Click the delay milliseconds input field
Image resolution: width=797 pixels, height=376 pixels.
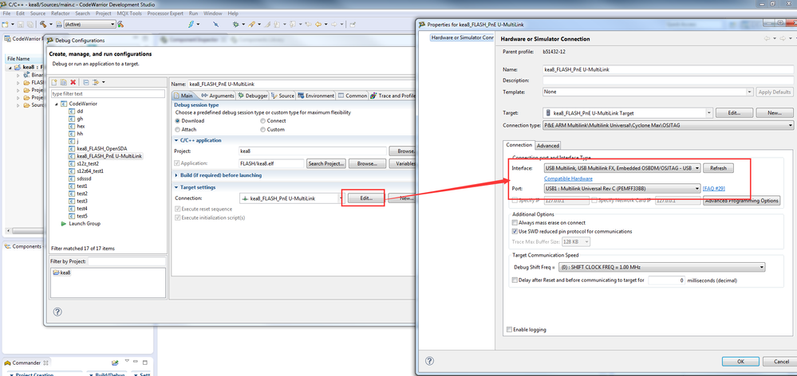click(x=666, y=280)
